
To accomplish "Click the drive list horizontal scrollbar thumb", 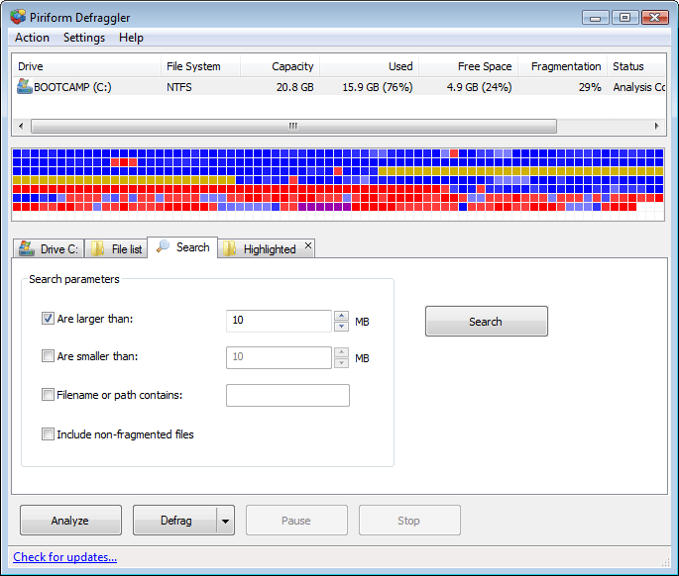I will pyautogui.click(x=293, y=127).
